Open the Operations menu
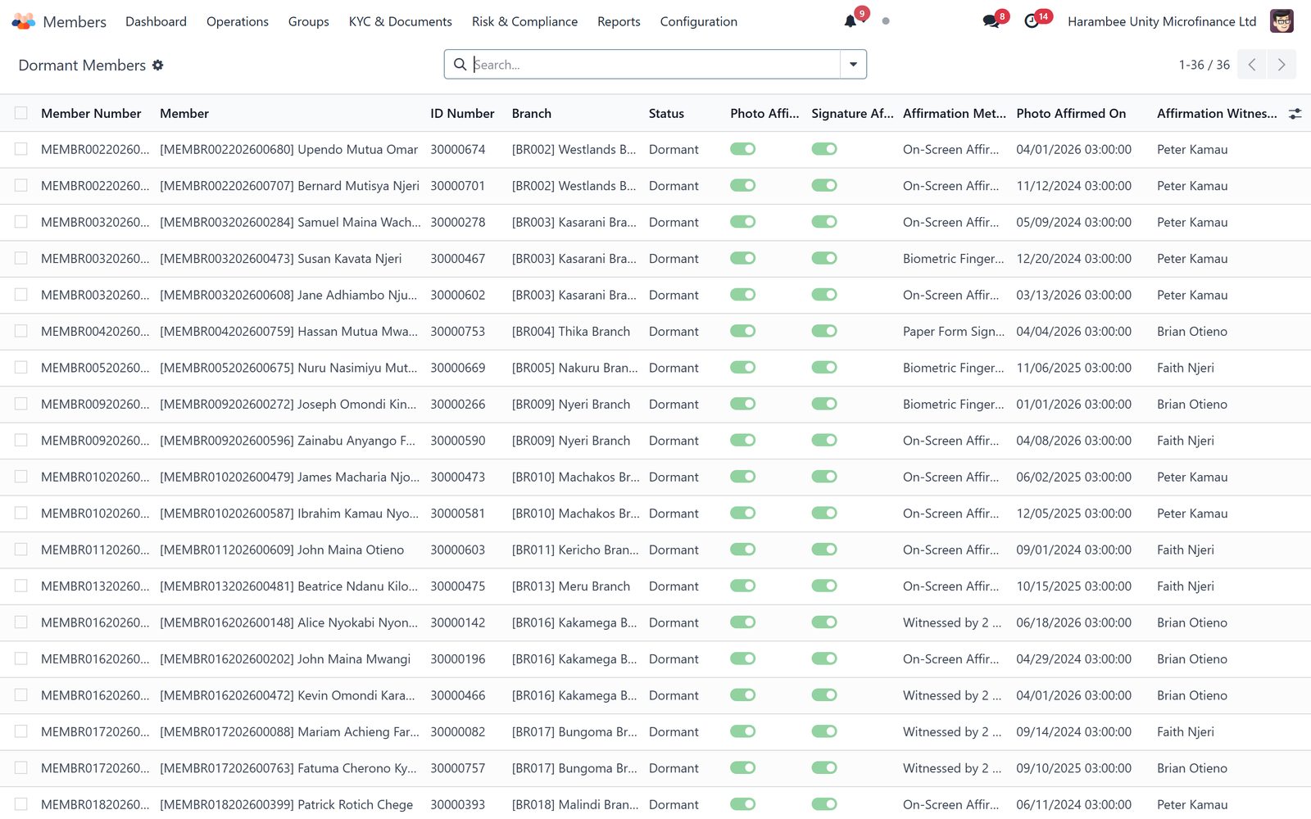The width and height of the screenshot is (1311, 819). click(x=238, y=21)
